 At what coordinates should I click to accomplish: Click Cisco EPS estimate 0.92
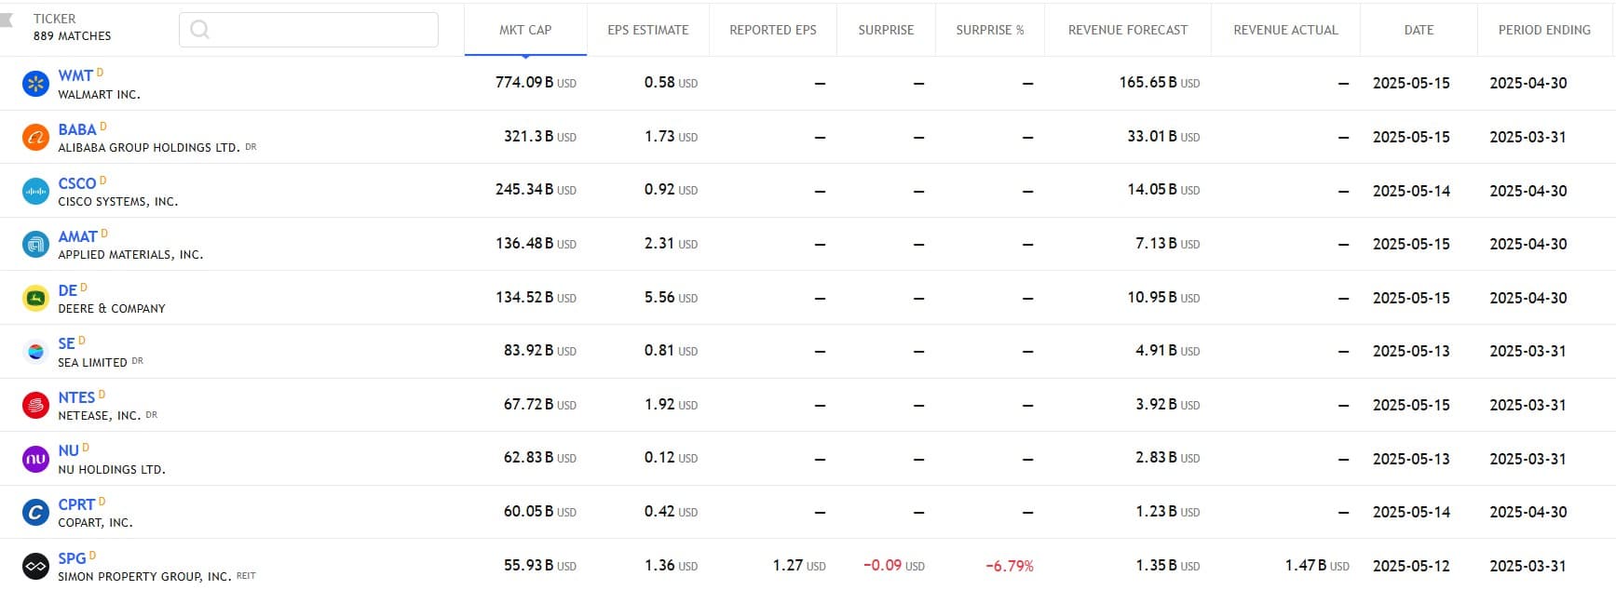[x=671, y=190]
